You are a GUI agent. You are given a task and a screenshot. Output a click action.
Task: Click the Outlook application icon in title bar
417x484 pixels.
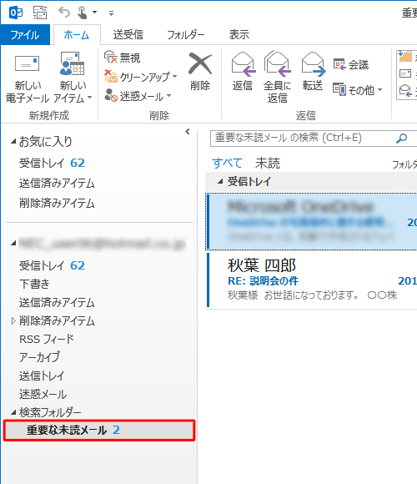(x=16, y=13)
